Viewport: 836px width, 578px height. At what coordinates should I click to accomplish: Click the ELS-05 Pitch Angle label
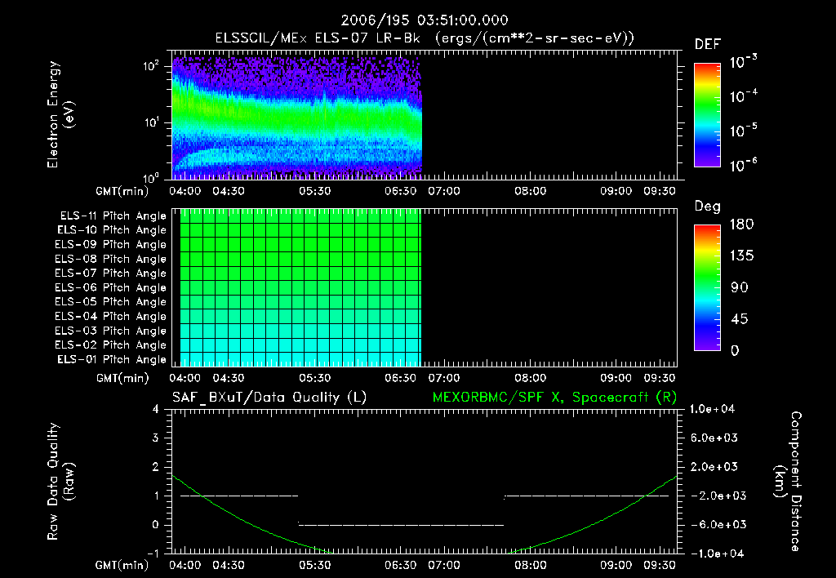click(x=110, y=302)
